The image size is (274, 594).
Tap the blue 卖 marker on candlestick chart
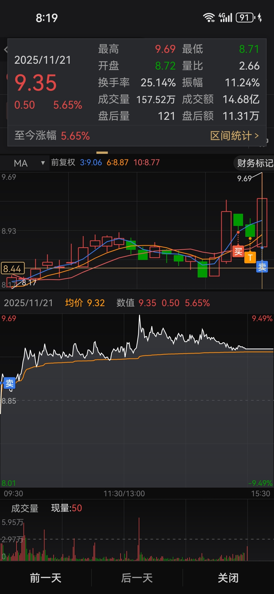(x=262, y=267)
